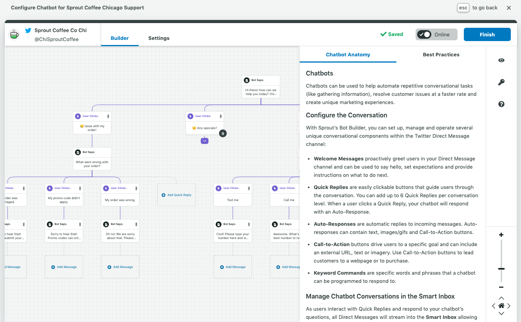Click the green Saved status indicator
The image size is (521, 322).
point(392,34)
